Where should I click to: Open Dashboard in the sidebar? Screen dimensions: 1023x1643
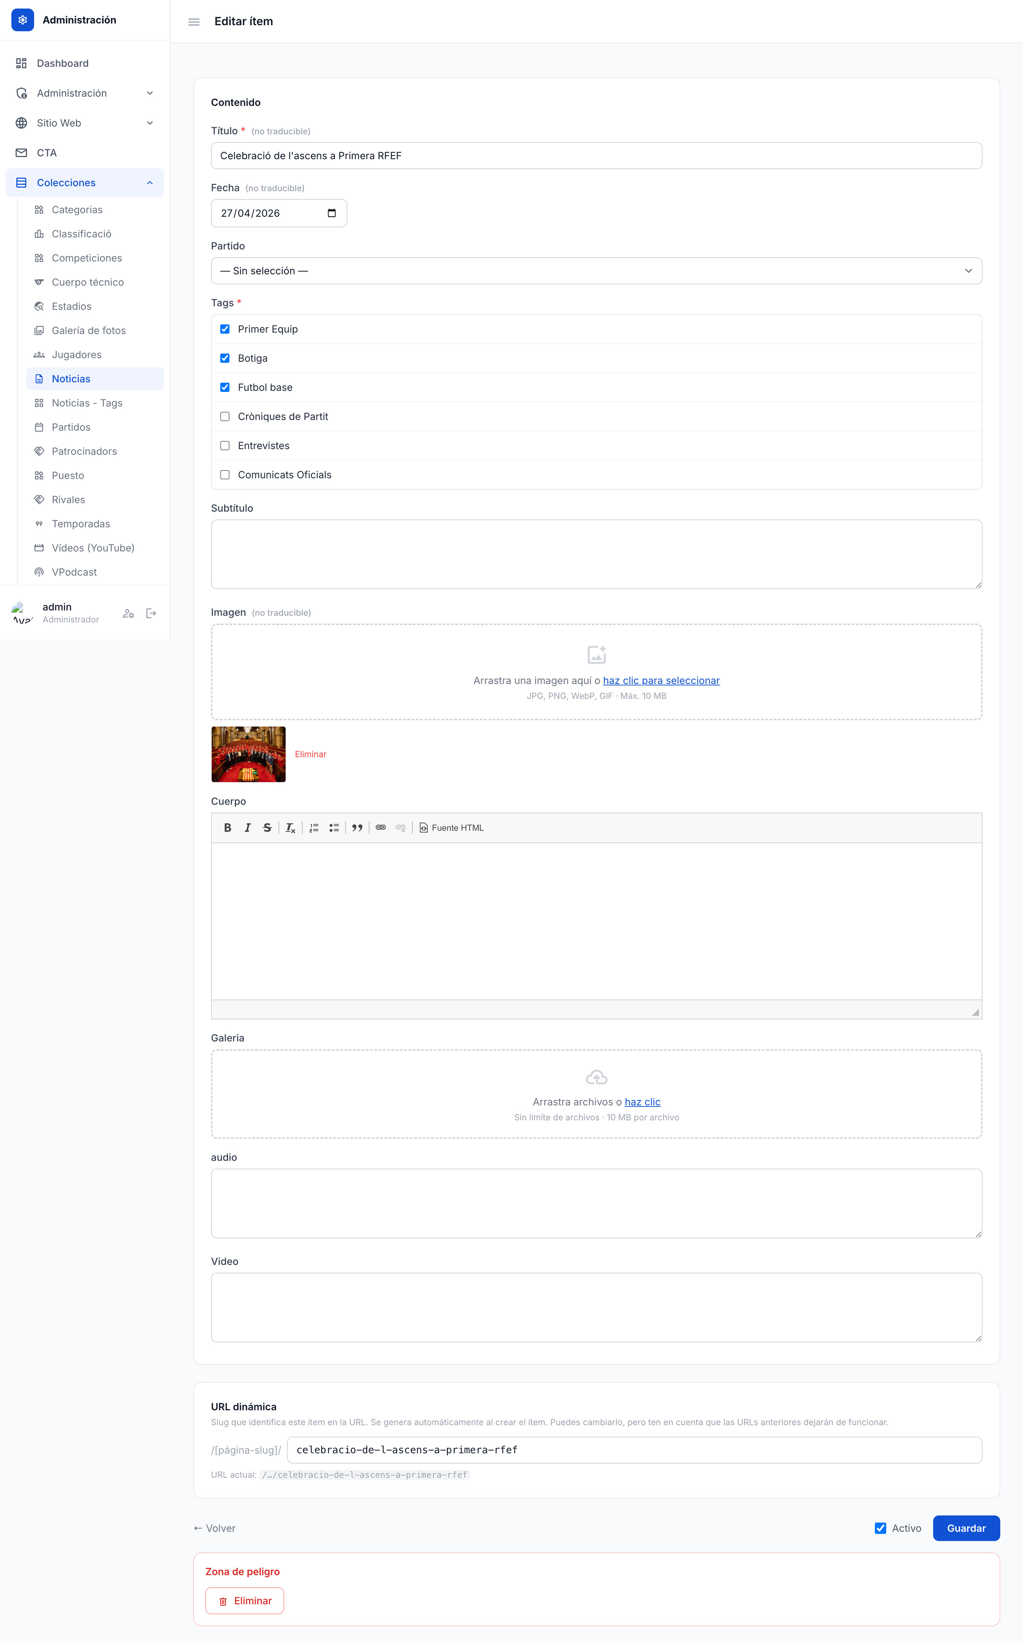point(85,64)
